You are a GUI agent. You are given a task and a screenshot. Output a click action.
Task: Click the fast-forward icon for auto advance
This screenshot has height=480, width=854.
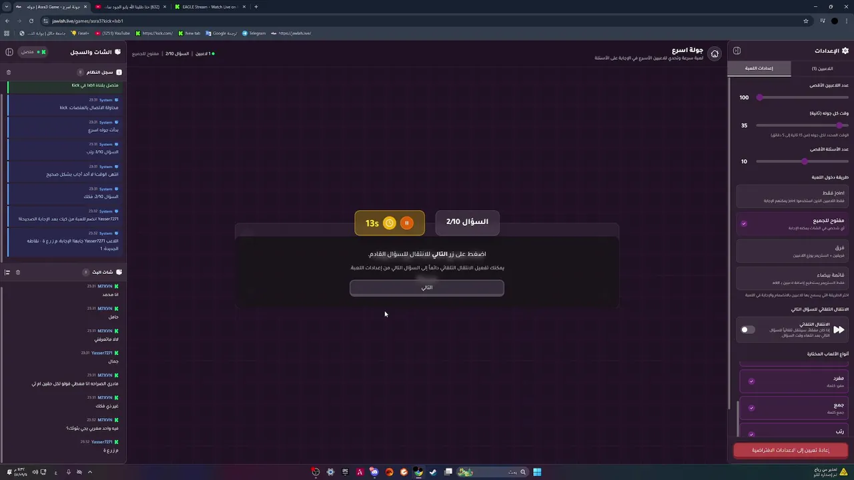click(x=839, y=329)
